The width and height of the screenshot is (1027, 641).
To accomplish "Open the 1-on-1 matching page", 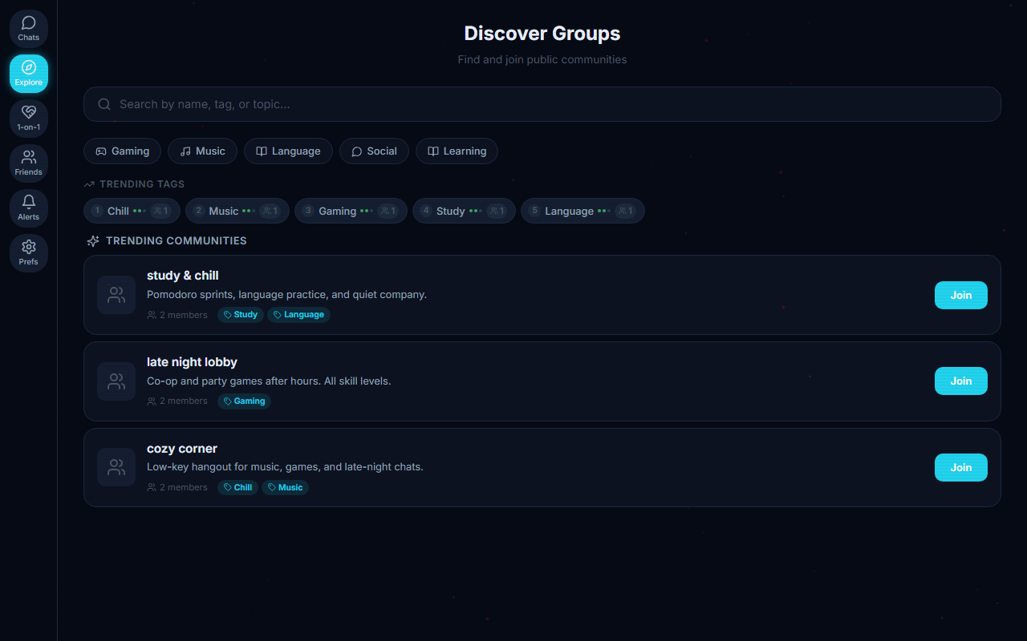I will click(29, 119).
